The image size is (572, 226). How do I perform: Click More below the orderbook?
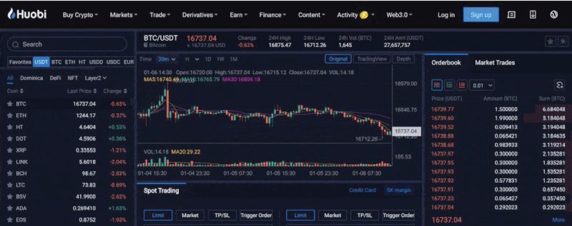click(x=558, y=220)
